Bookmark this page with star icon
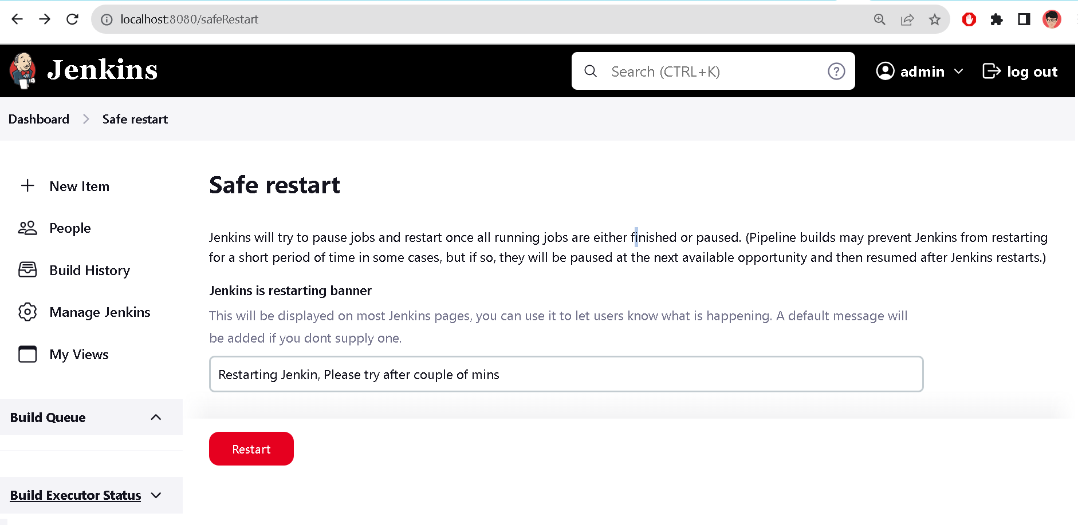This screenshot has height=525, width=1078. pyautogui.click(x=935, y=19)
